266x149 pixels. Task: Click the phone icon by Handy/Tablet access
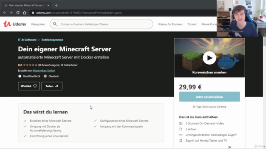[181, 141]
